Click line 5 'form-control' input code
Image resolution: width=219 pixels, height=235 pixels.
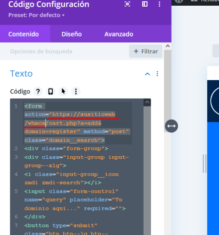pyautogui.click(x=71, y=191)
